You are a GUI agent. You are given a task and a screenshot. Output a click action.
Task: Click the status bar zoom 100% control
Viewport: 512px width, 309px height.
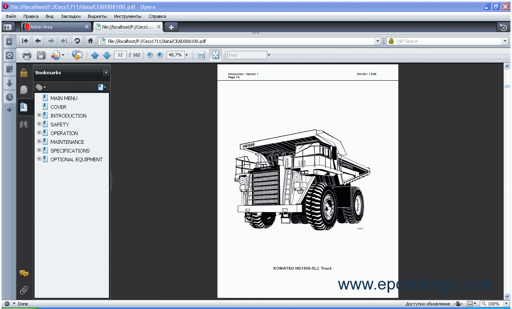pos(494,304)
